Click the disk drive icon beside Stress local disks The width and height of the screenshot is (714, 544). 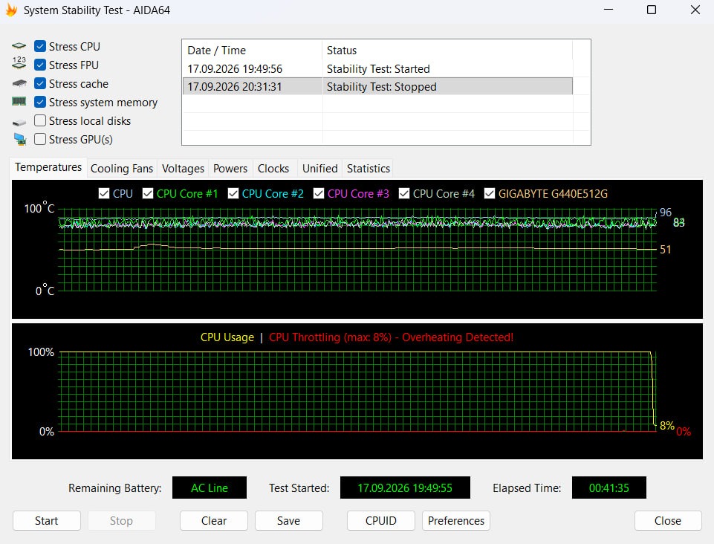click(19, 122)
